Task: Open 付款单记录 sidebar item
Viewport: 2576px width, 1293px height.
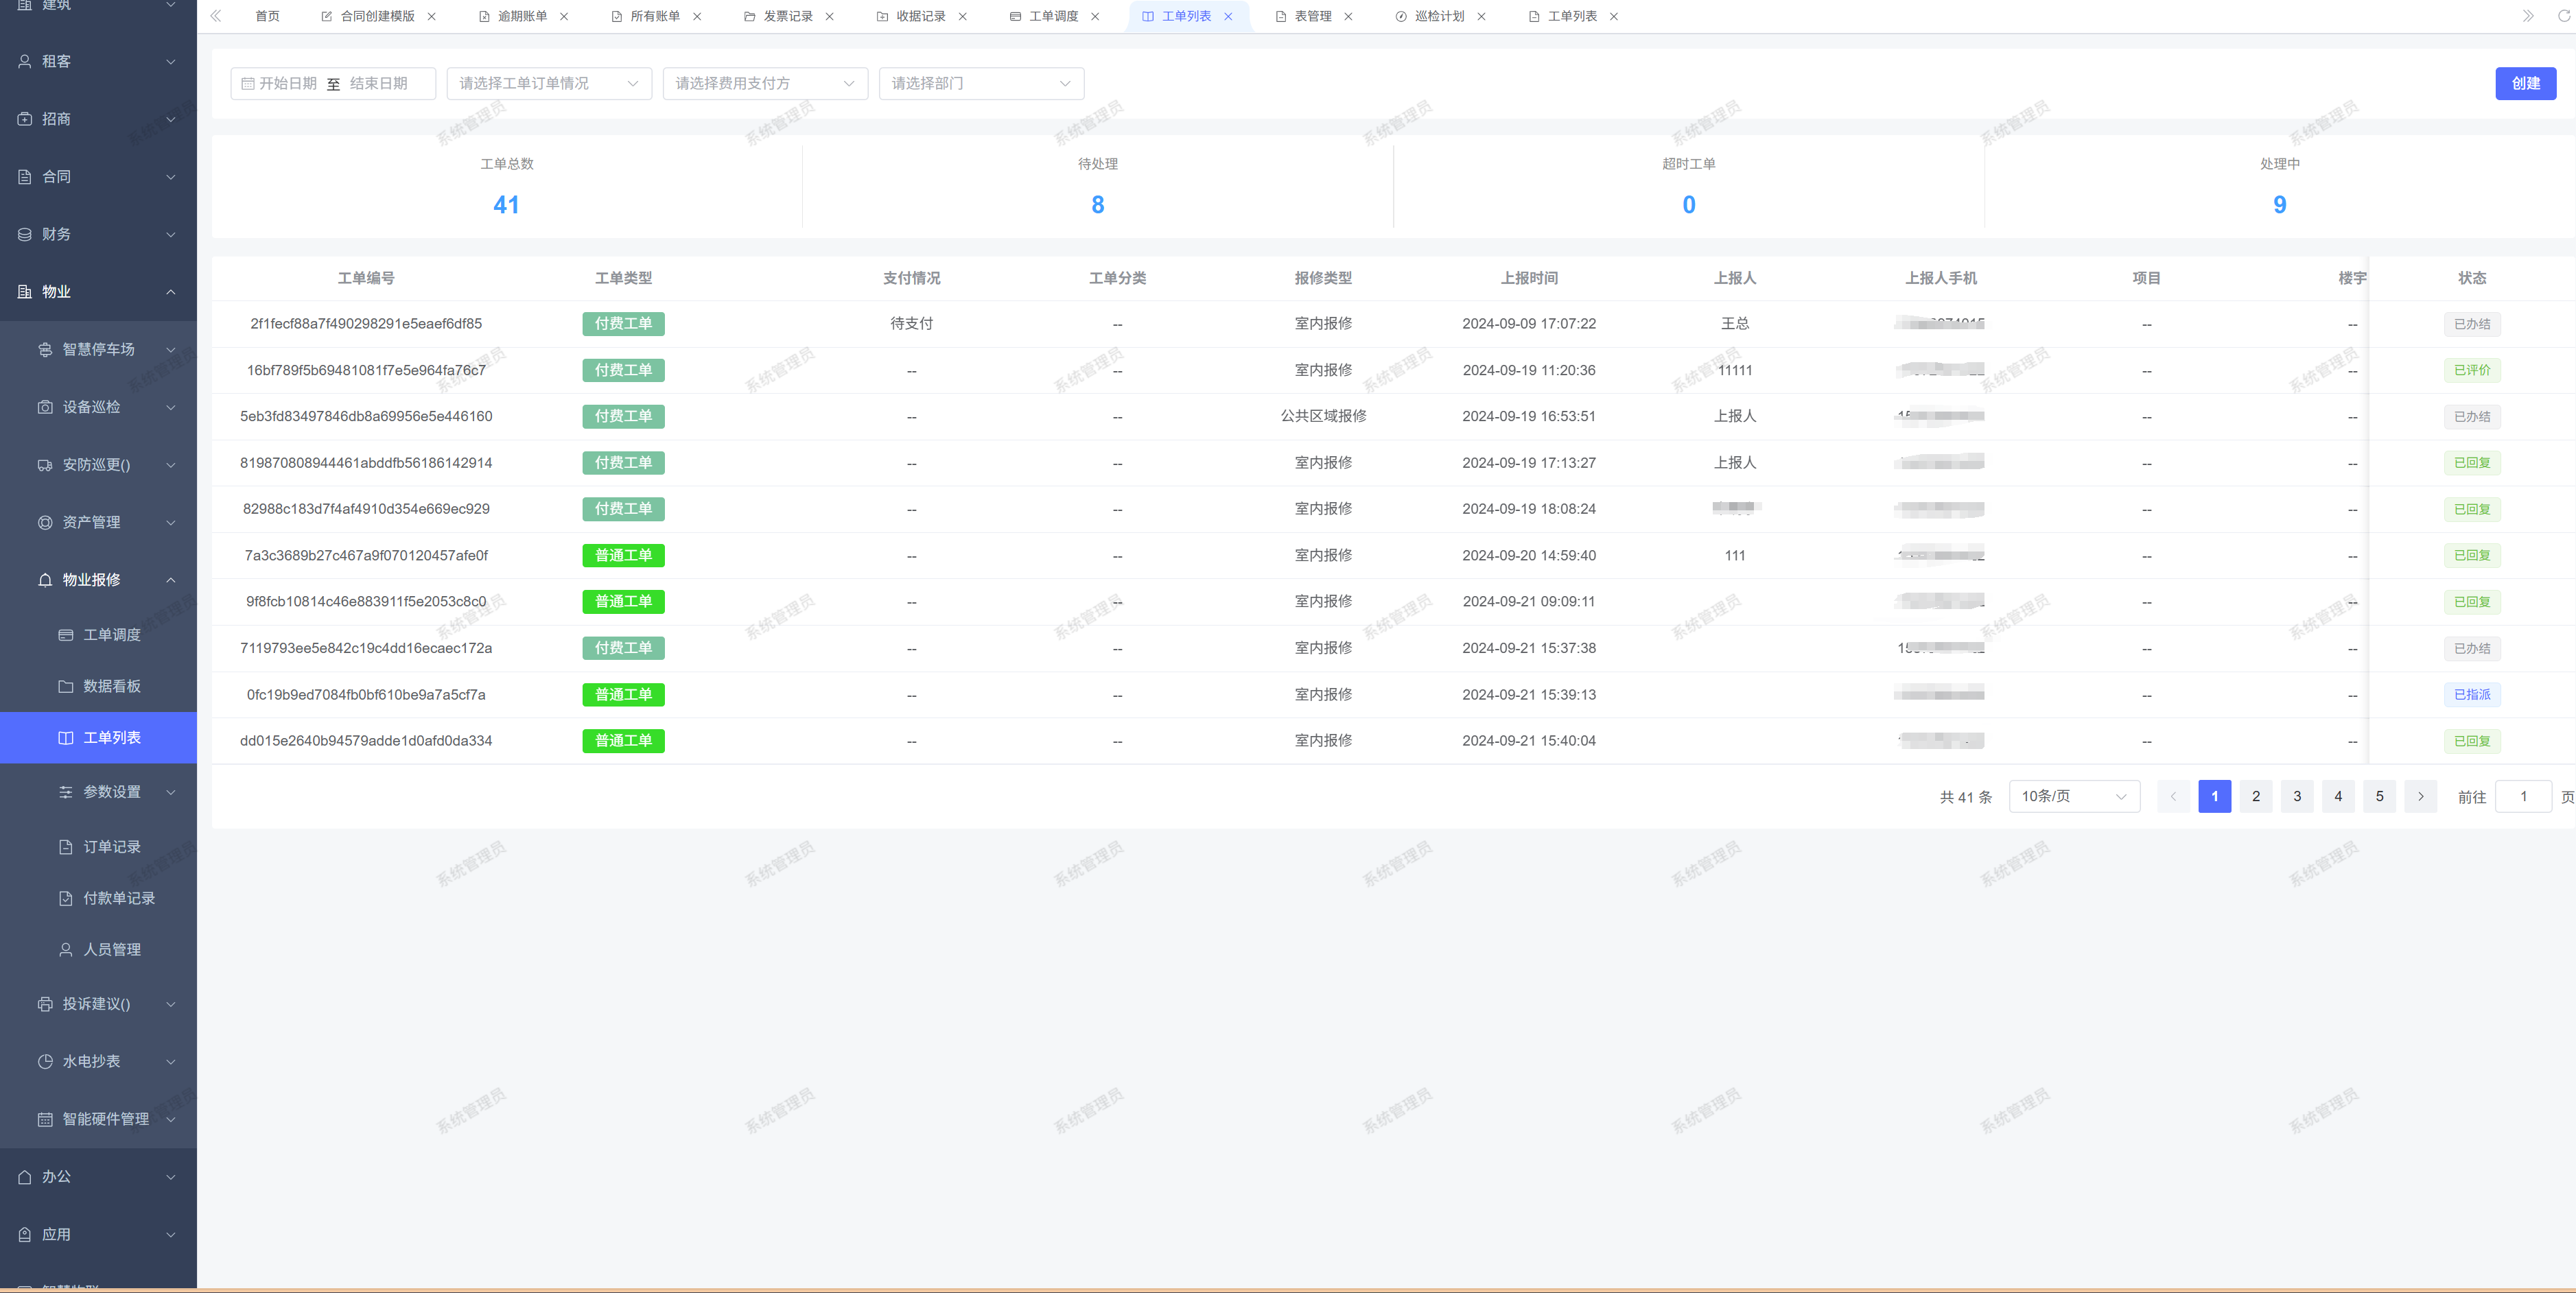Action: [118, 898]
